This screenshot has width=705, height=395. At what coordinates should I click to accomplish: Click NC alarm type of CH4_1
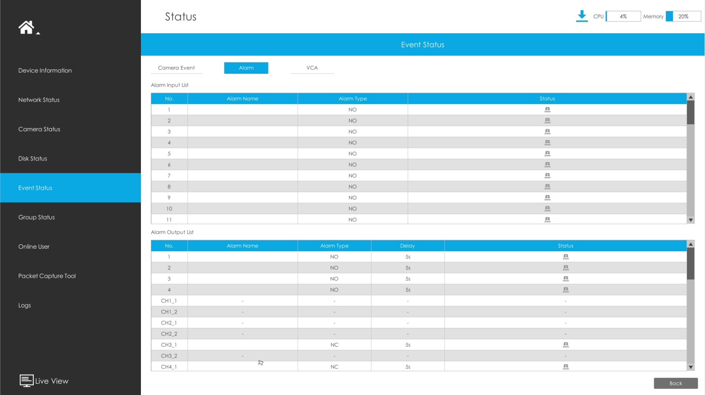pyautogui.click(x=334, y=367)
